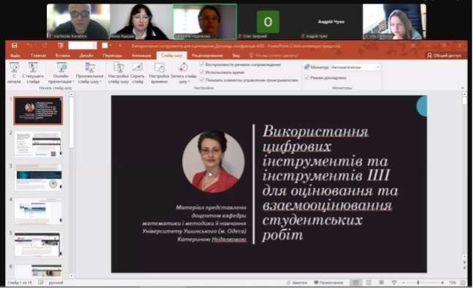Switch to the Design ribbon tab
473x288 pixels.
pyautogui.click(x=86, y=56)
